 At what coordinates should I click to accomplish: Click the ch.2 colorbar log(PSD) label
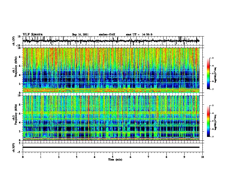[216, 122]
